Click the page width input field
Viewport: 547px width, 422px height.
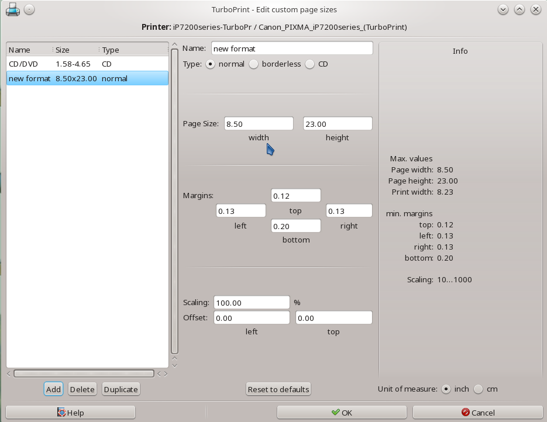[x=259, y=124]
